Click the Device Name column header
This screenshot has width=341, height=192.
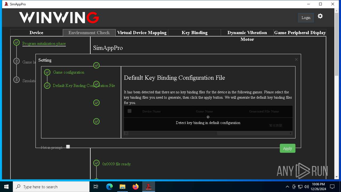[x=152, y=111]
